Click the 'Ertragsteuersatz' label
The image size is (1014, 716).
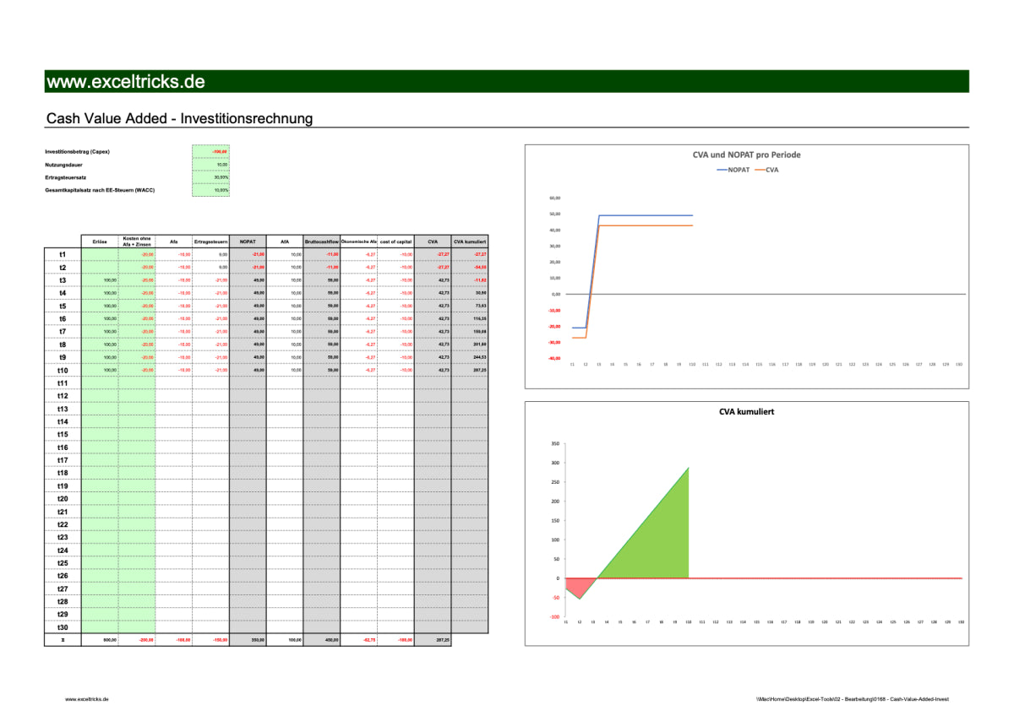tap(66, 177)
